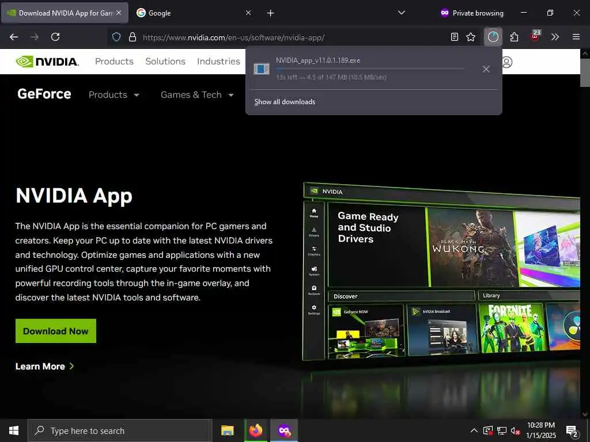
Task: Switch to the Google tab
Action: (194, 13)
